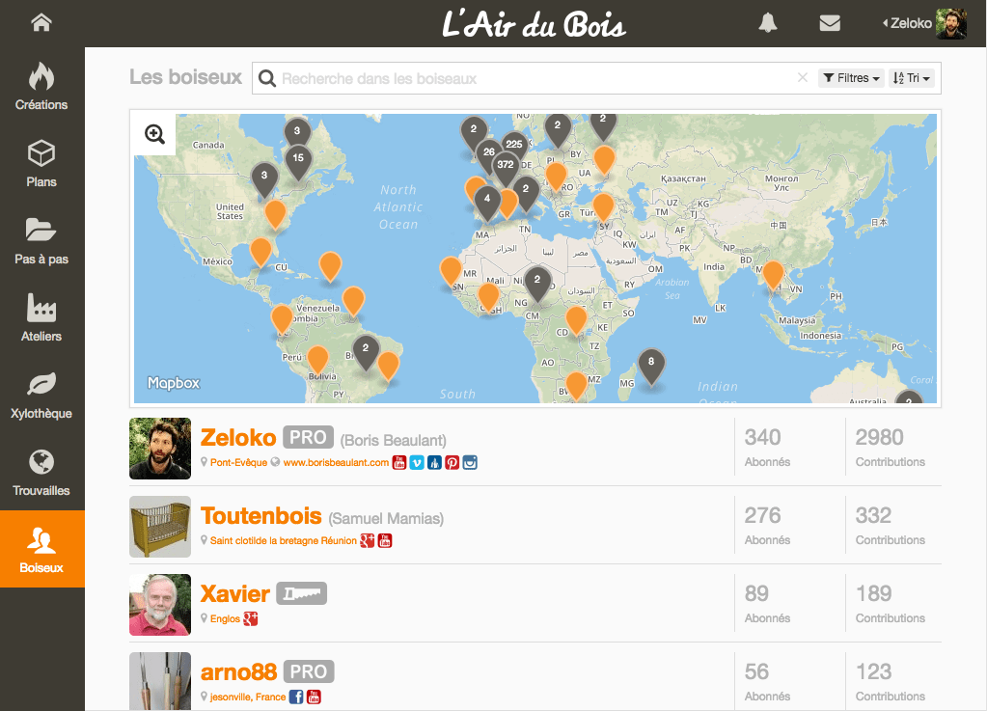Zoom the map with magnifier button

pos(154,134)
